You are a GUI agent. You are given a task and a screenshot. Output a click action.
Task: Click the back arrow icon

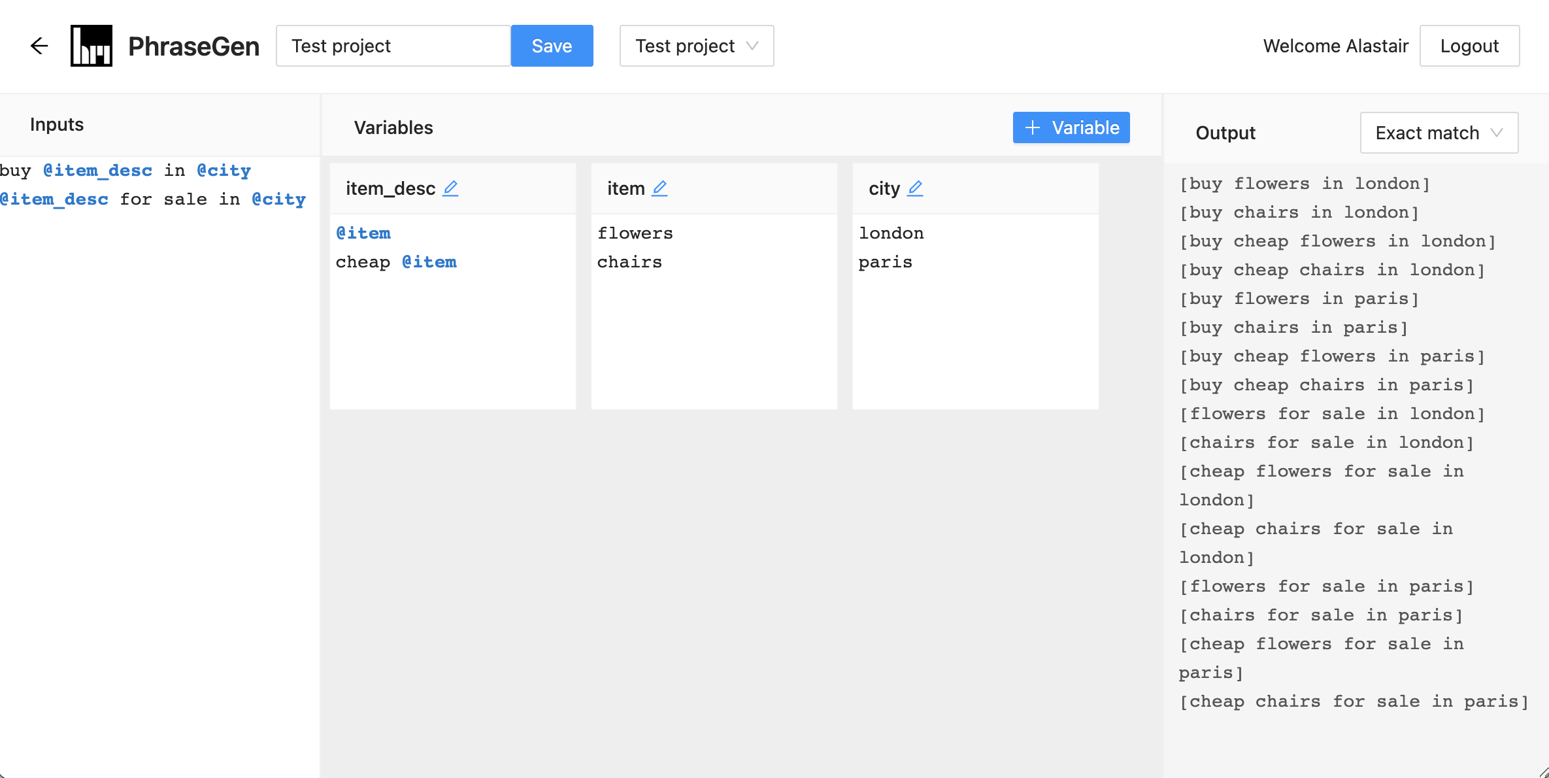pyautogui.click(x=39, y=46)
